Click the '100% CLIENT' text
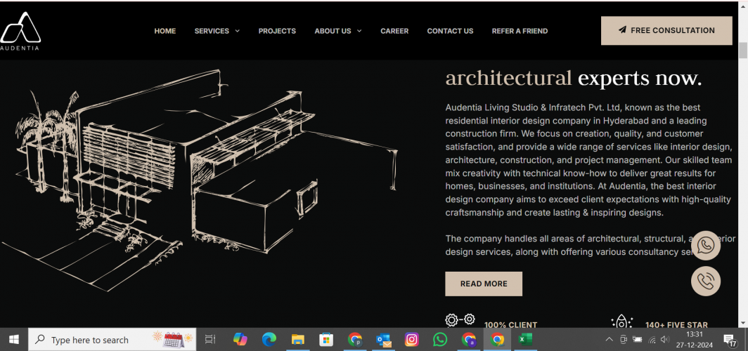This screenshot has height=351, width=748. pyautogui.click(x=510, y=325)
